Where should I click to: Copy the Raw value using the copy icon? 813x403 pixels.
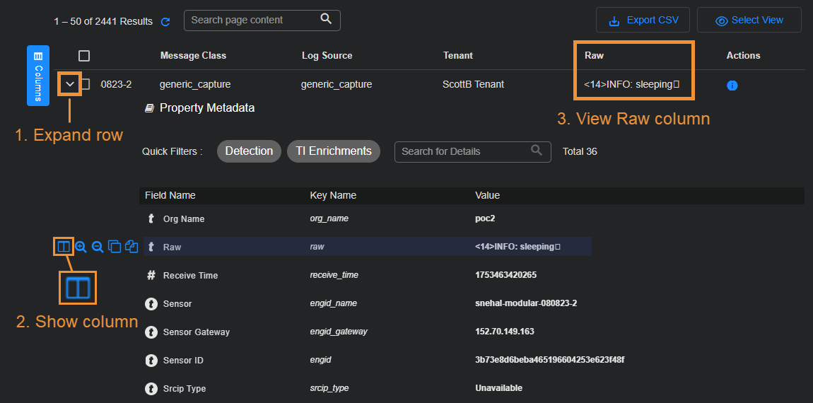(115, 247)
